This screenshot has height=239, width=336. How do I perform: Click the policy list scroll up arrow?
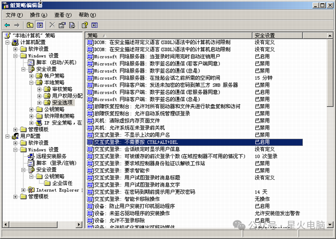(330, 35)
